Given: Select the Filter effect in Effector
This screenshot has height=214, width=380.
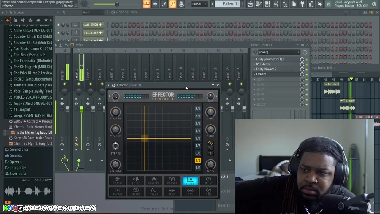Looking at the screenshot, I should point(190,180).
